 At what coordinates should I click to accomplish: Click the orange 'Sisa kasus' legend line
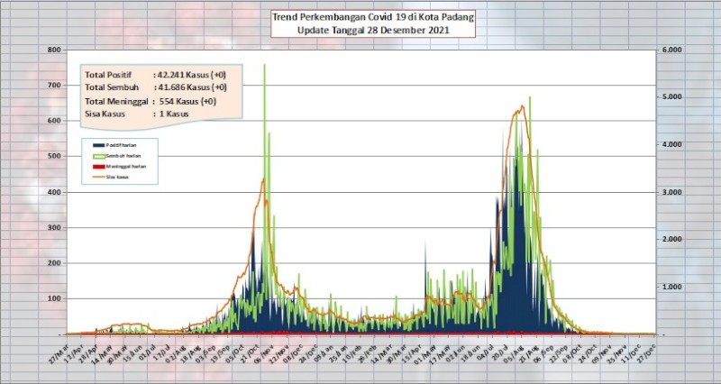[x=98, y=177]
